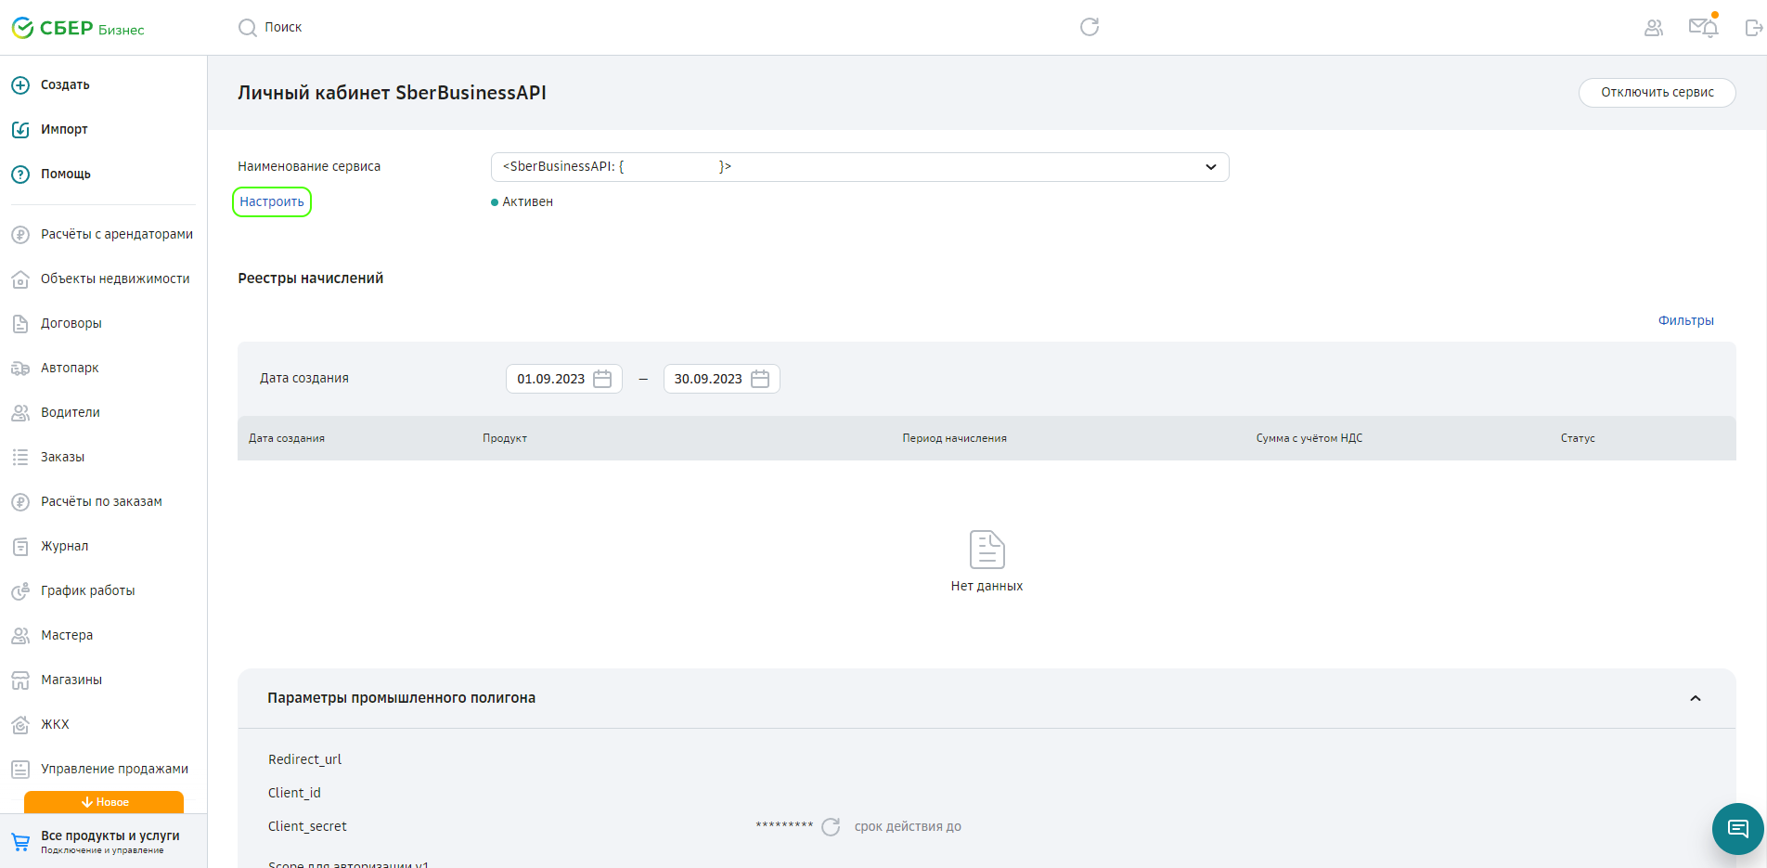Screen dimensions: 1767x868
Task: Click the orange Новое button
Action: (104, 802)
